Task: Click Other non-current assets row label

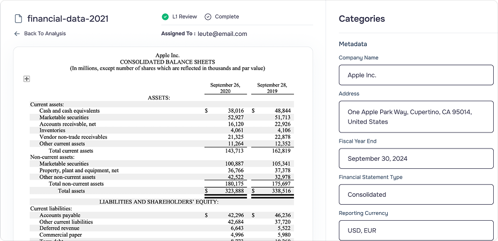Action: (x=67, y=177)
